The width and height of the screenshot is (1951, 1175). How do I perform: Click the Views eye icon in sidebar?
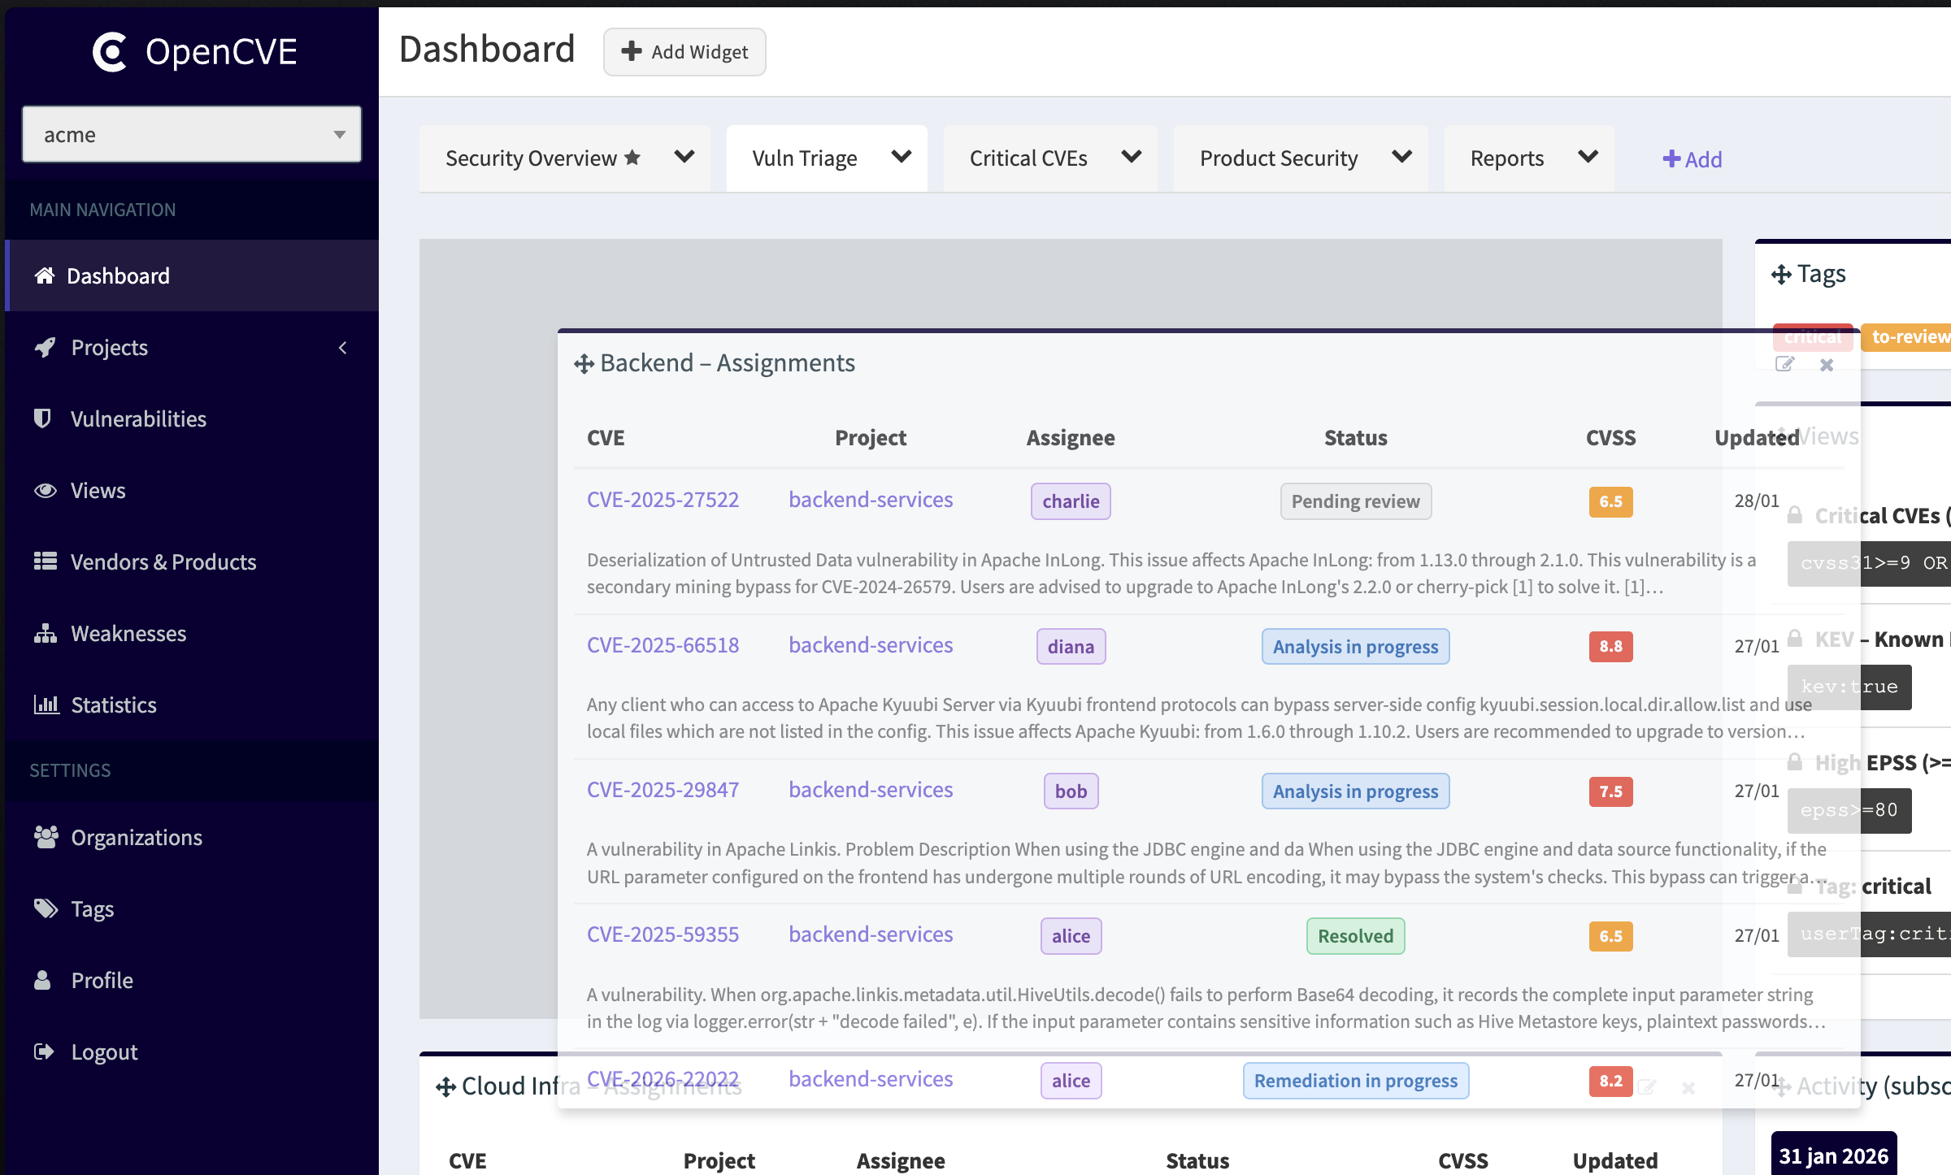tap(45, 490)
